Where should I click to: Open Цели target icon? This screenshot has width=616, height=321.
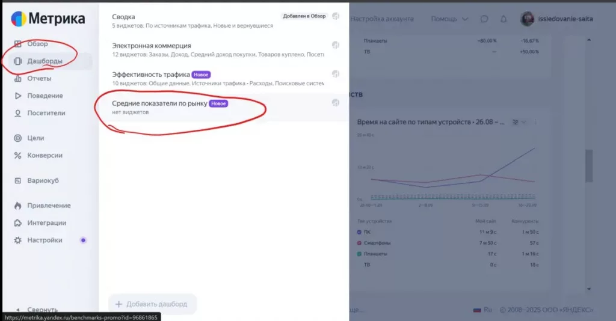17,138
